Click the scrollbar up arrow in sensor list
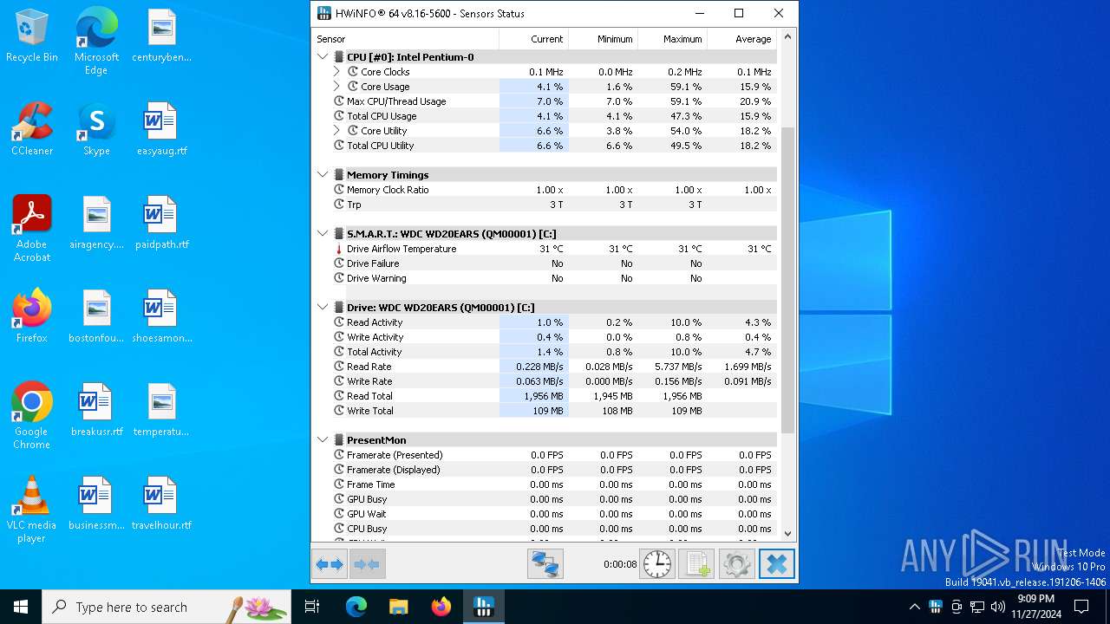The height and width of the screenshot is (624, 1110). tap(787, 37)
